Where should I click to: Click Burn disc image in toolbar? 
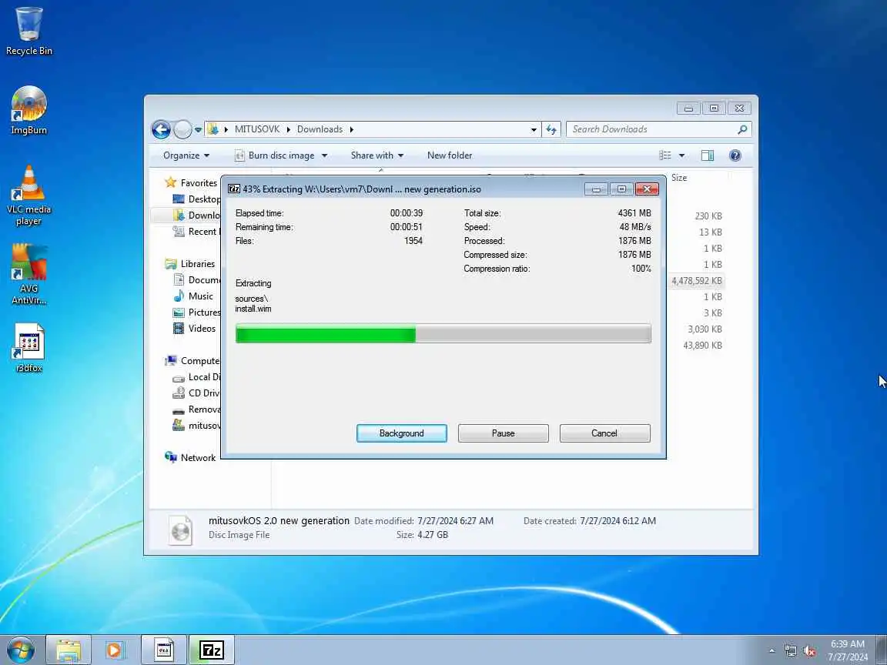[275, 155]
